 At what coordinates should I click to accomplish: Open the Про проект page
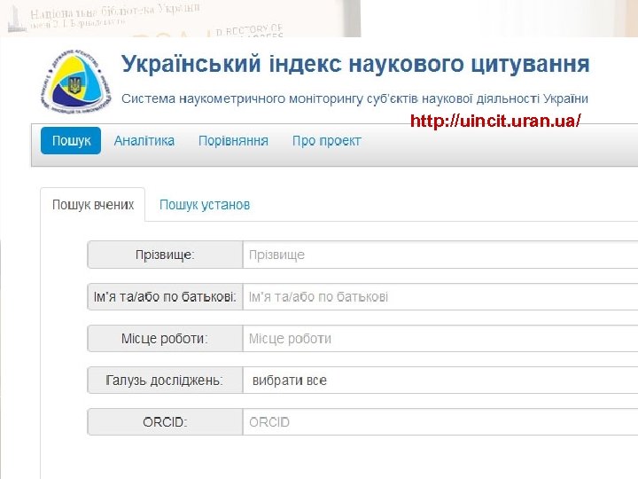tap(326, 141)
